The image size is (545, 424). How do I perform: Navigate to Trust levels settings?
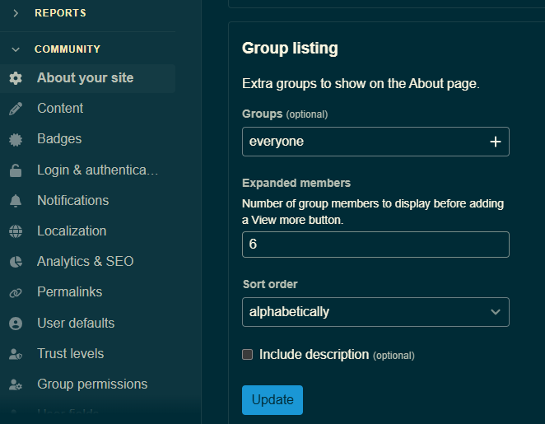pyautogui.click(x=70, y=353)
